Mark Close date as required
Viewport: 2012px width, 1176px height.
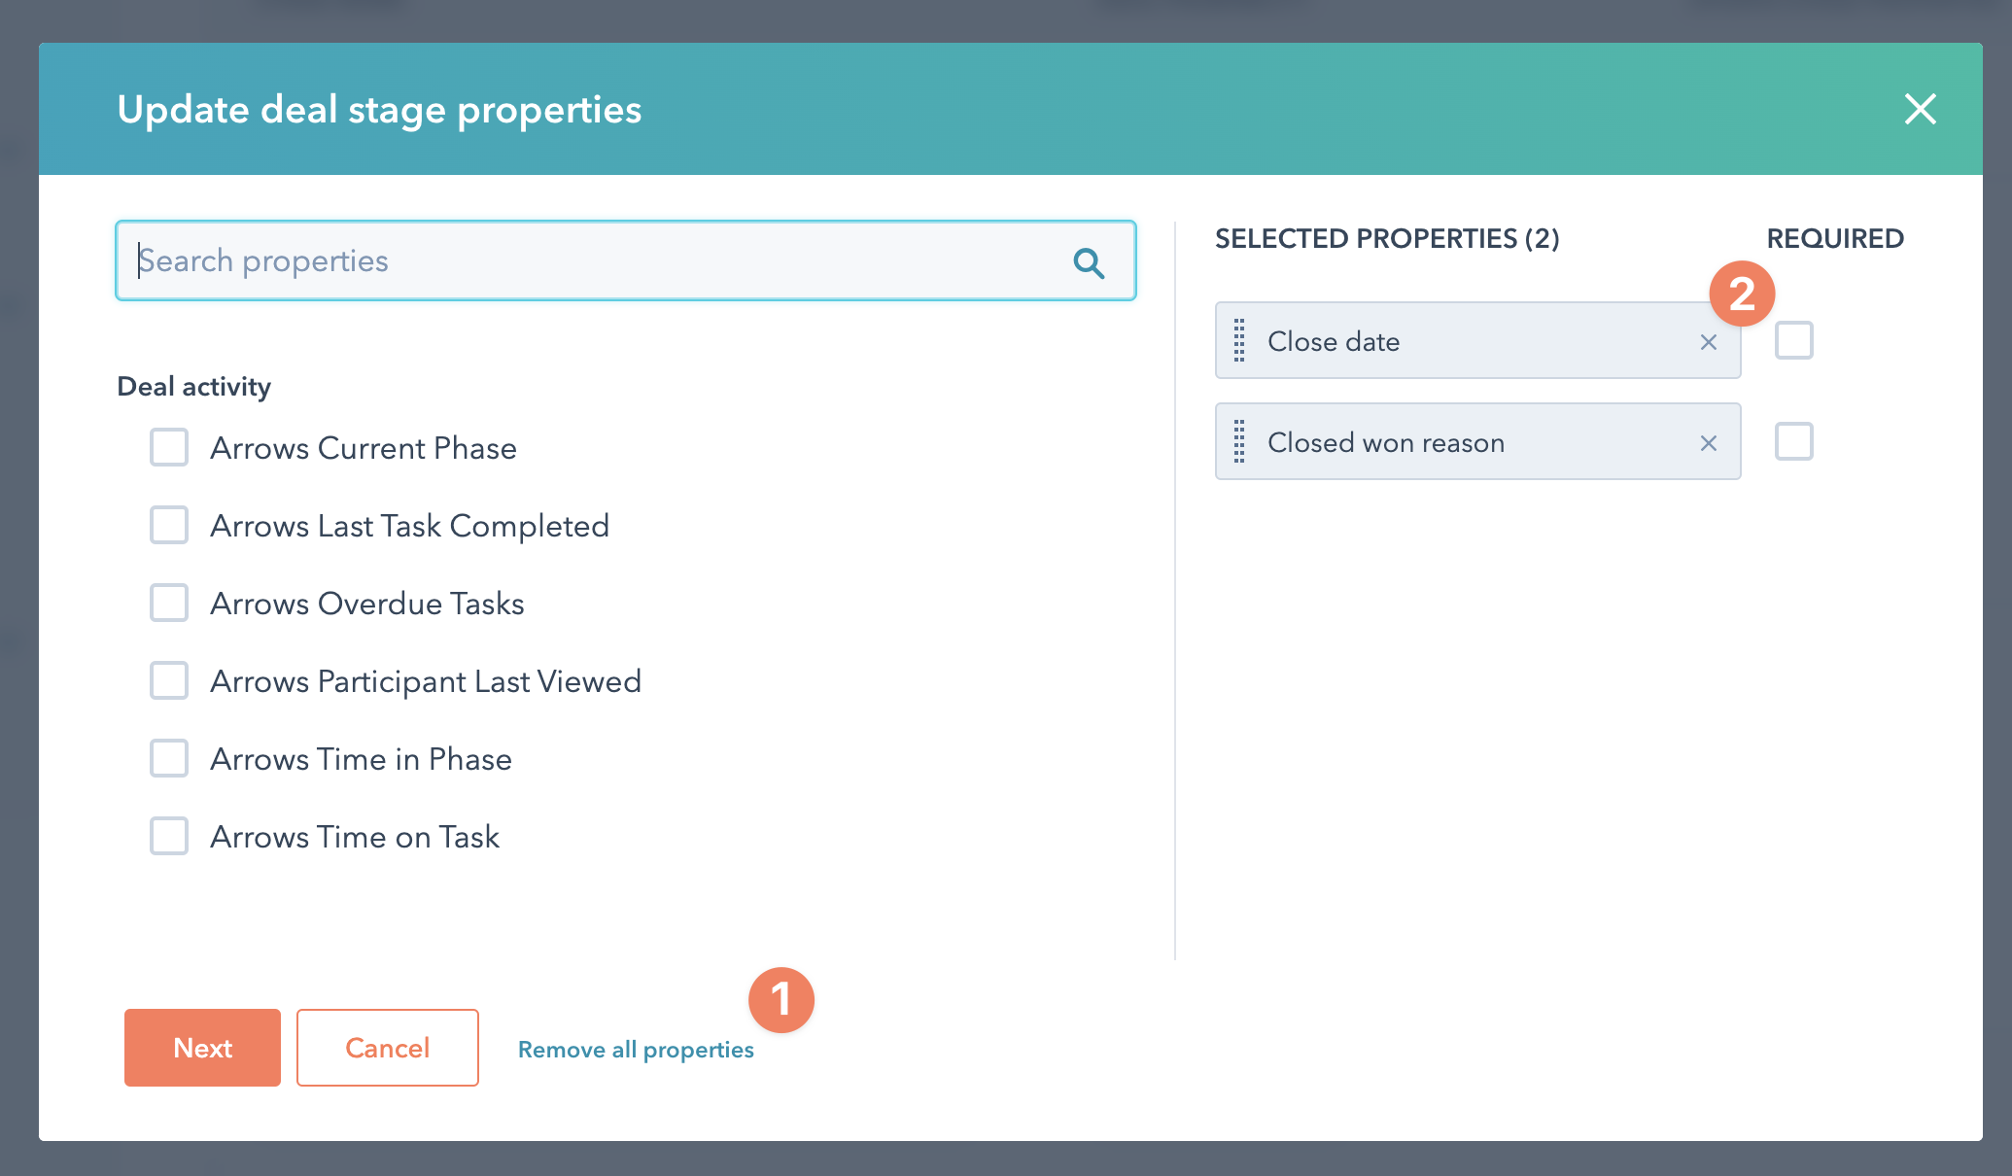[x=1793, y=341]
